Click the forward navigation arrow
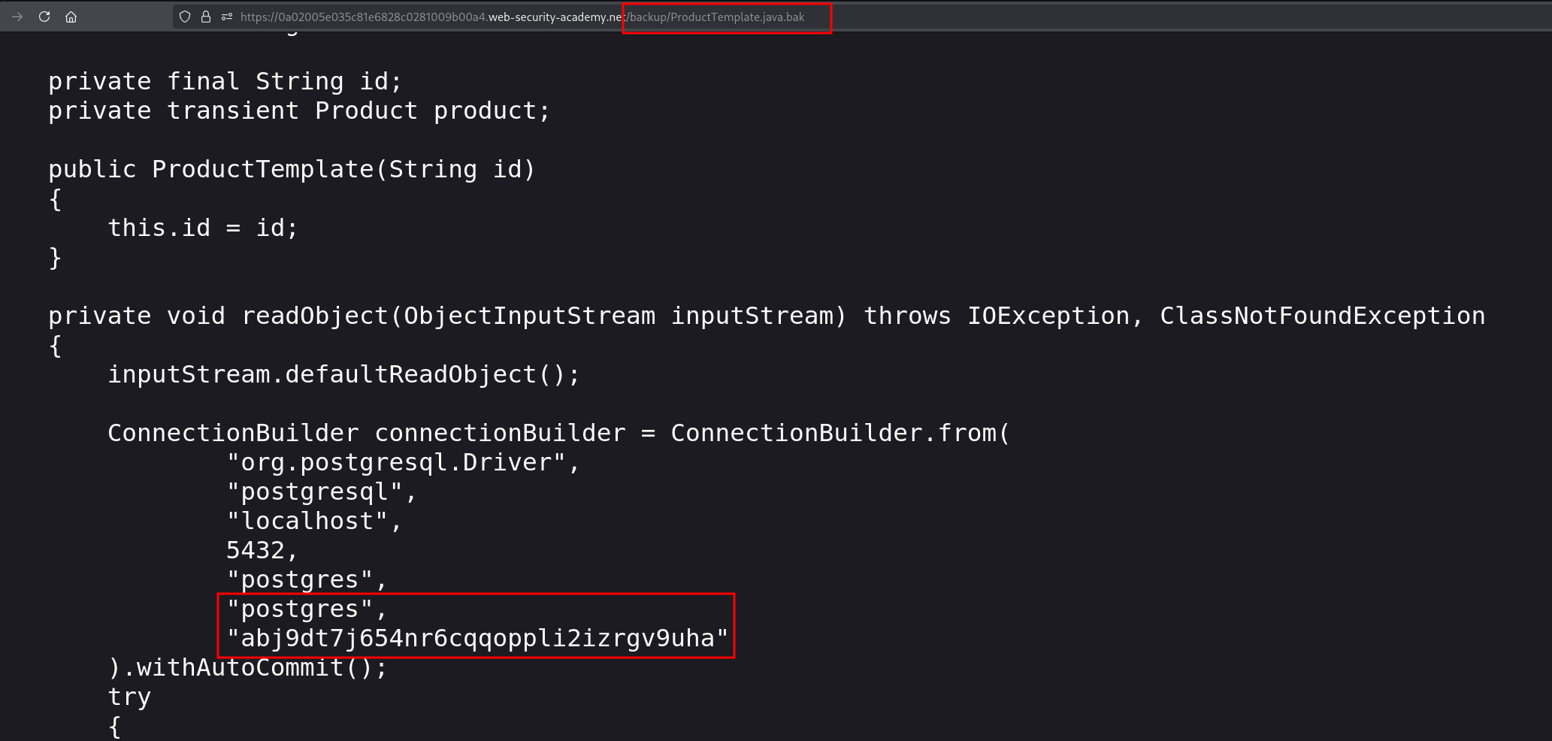This screenshot has width=1552, height=741. 17,17
